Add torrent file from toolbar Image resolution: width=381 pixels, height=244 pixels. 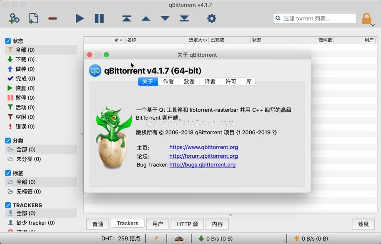33,18
